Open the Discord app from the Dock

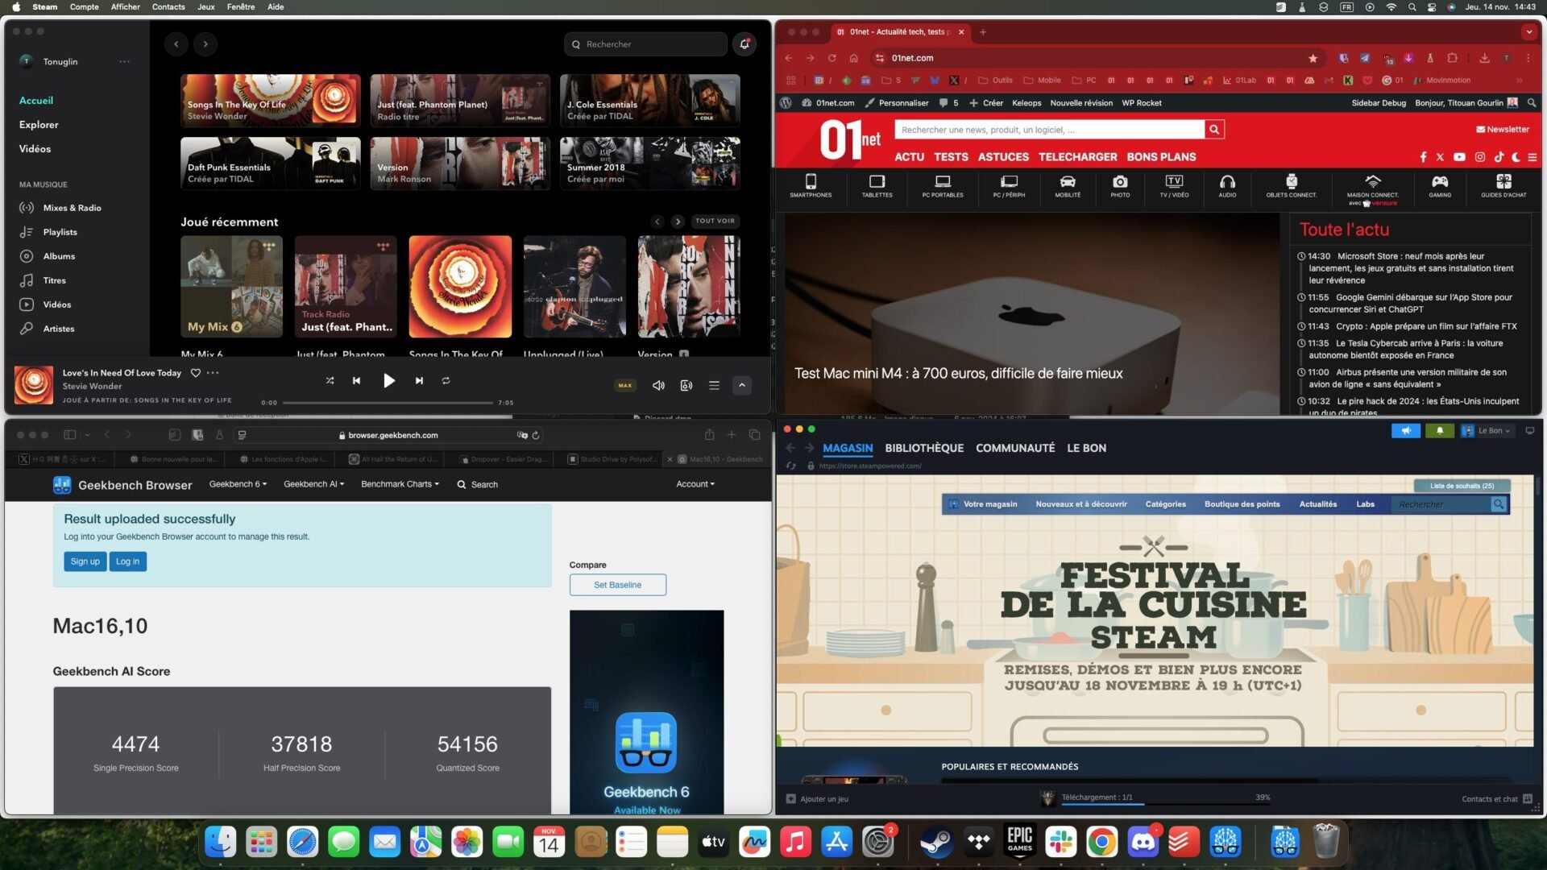[x=1143, y=843]
